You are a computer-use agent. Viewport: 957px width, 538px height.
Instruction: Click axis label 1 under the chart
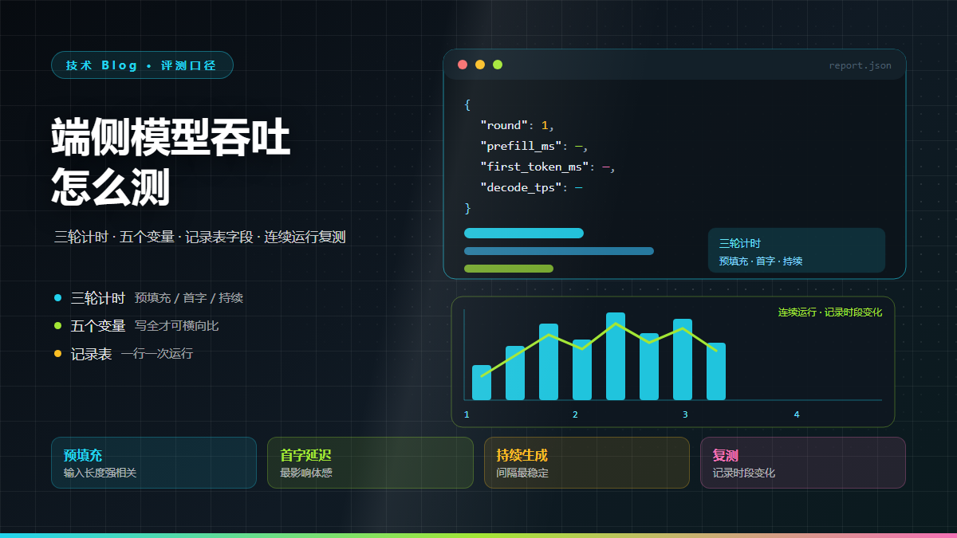467,414
